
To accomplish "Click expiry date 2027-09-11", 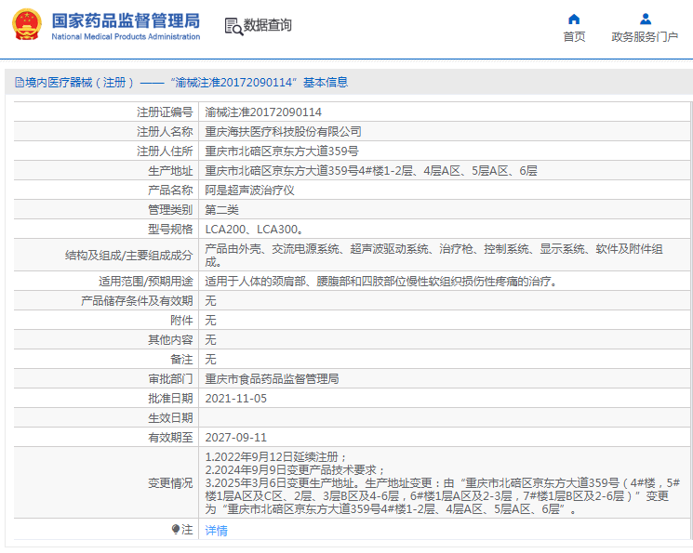I will coord(236,437).
